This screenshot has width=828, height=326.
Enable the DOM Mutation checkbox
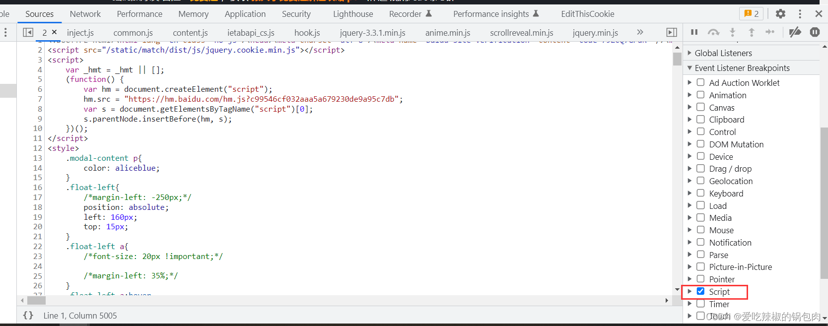700,144
